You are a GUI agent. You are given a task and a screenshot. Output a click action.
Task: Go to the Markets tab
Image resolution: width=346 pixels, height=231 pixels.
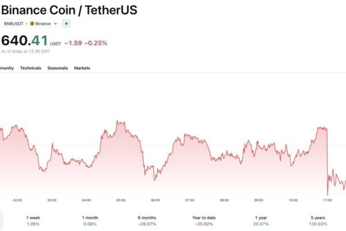click(x=82, y=68)
